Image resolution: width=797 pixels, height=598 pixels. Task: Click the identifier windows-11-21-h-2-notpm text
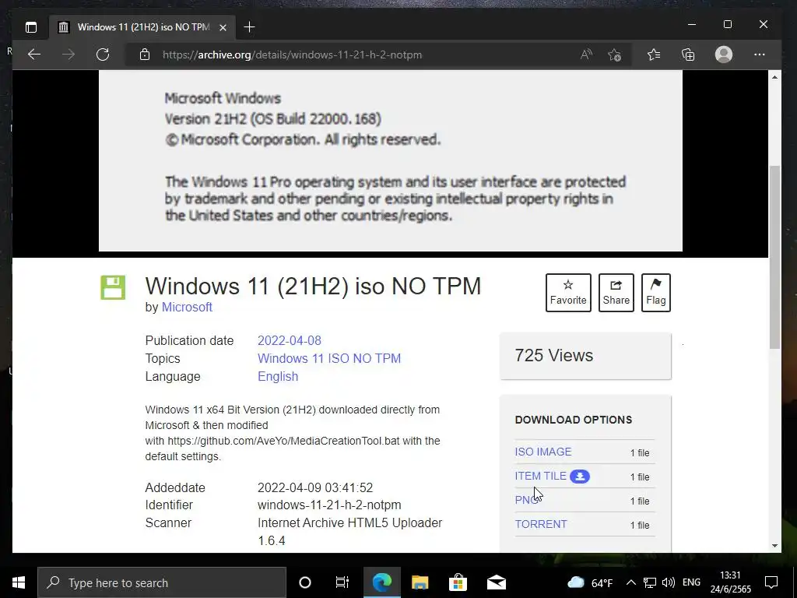(329, 505)
